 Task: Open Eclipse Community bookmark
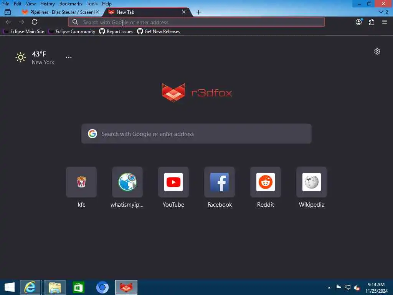pyautogui.click(x=72, y=31)
